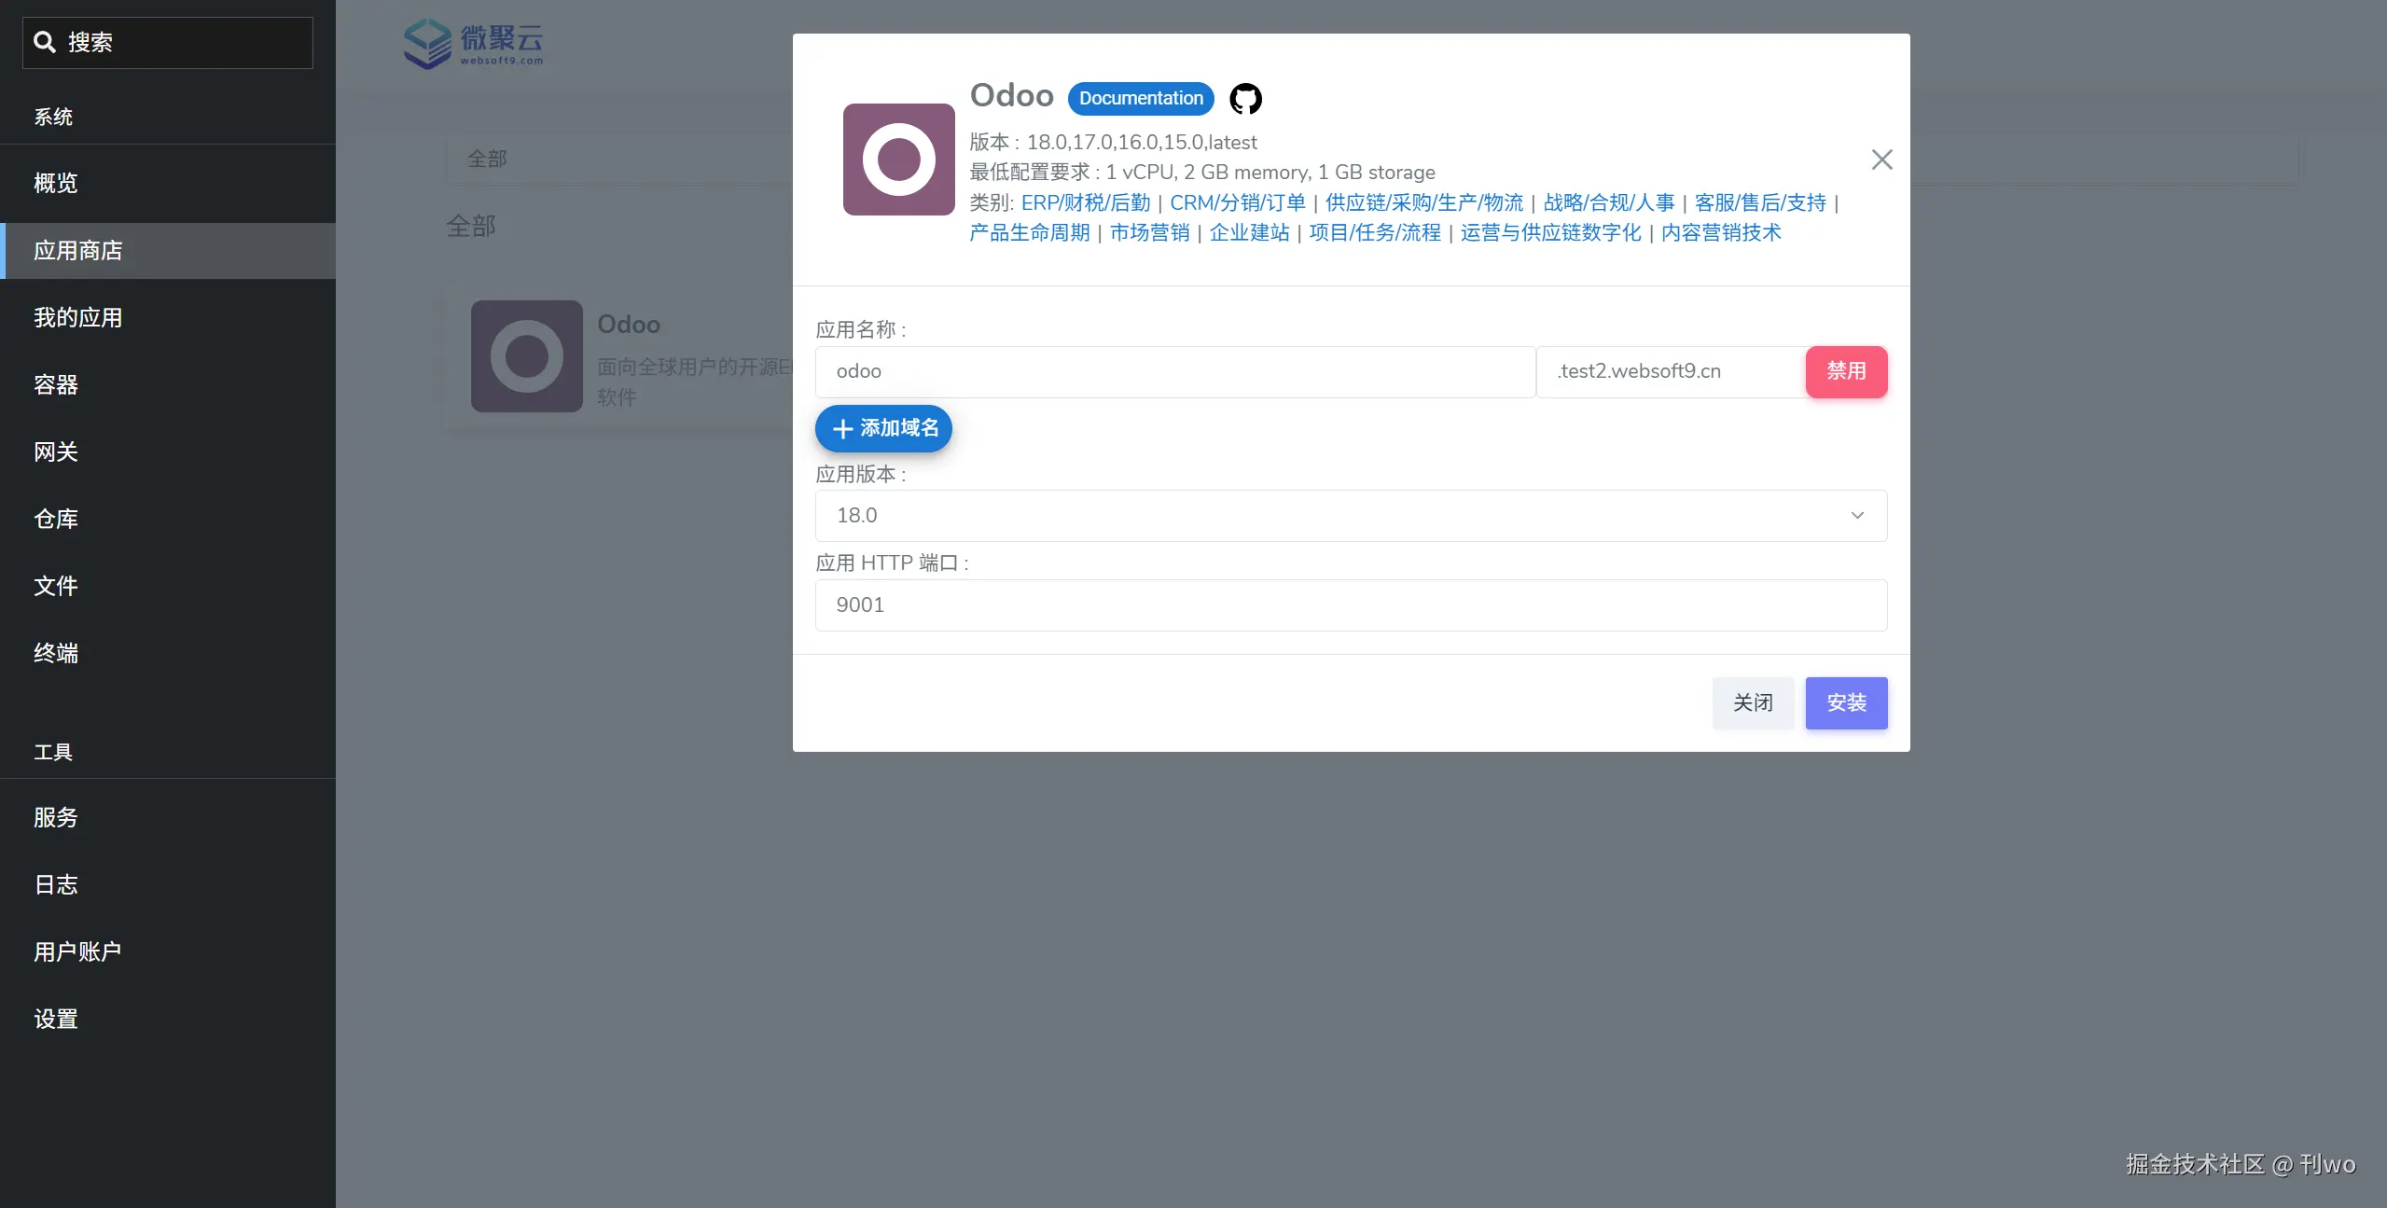Screen dimensions: 2387x1208
Task: Focus the HTTP port field 9001
Action: (1350, 605)
